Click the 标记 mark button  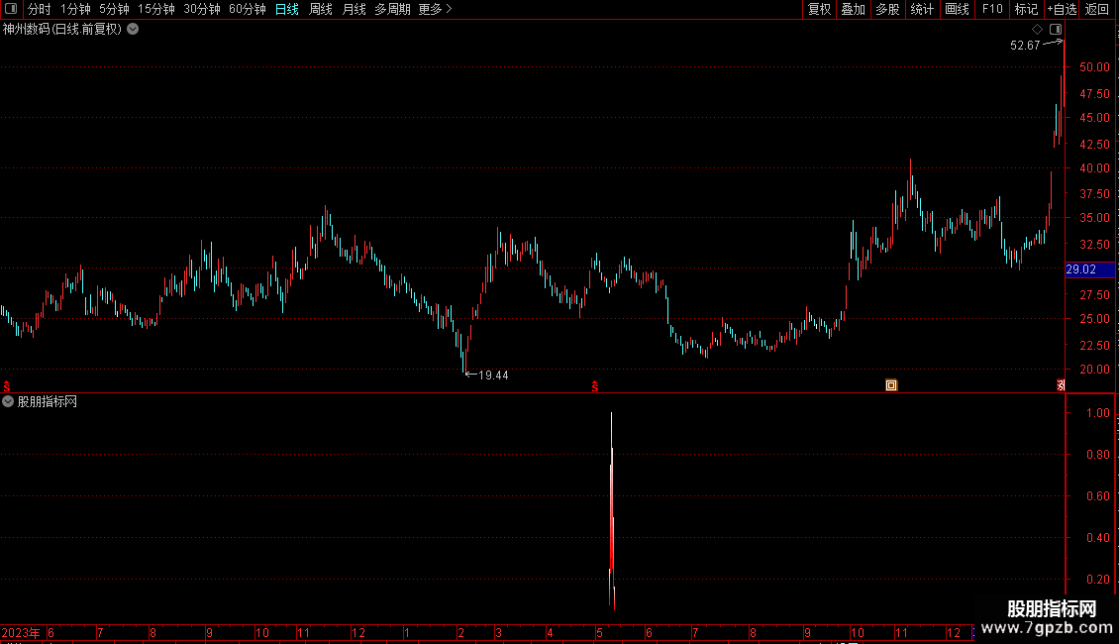coord(1026,9)
